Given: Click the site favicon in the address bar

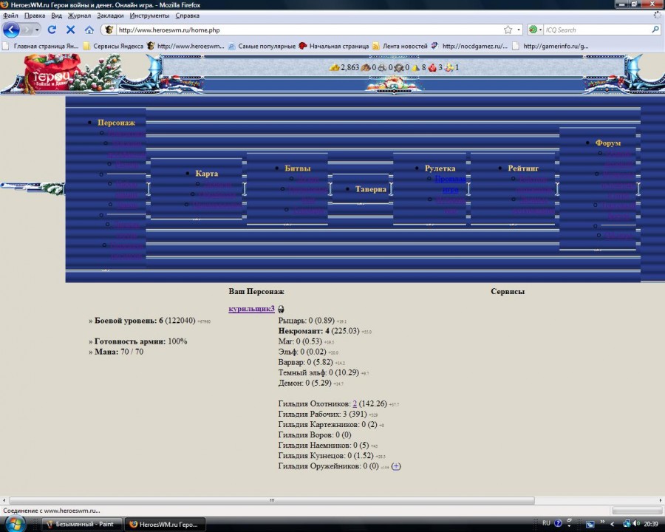Looking at the screenshot, I should (109, 30).
